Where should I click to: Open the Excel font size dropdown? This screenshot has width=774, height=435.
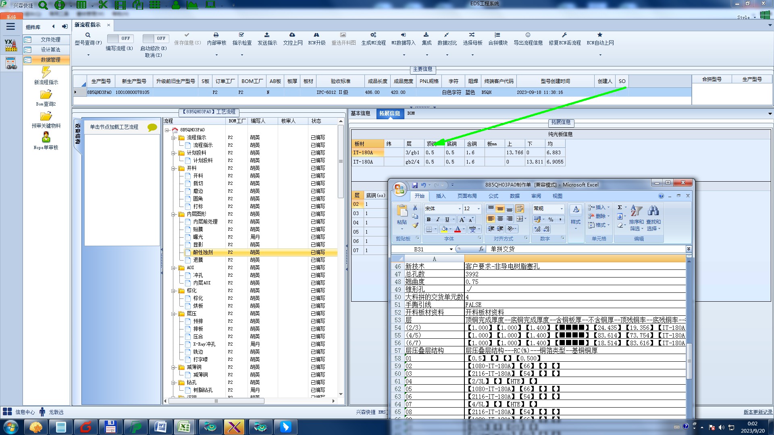point(479,209)
